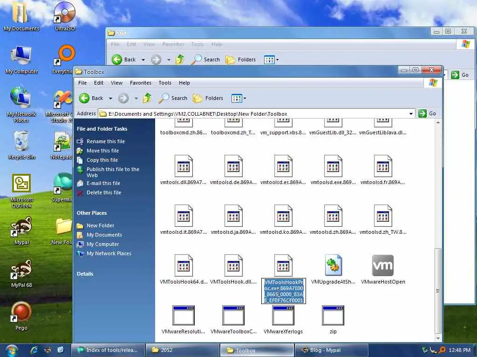
Task: Select the vmtoolsd.exe.869 file icon
Action: pos(333,166)
